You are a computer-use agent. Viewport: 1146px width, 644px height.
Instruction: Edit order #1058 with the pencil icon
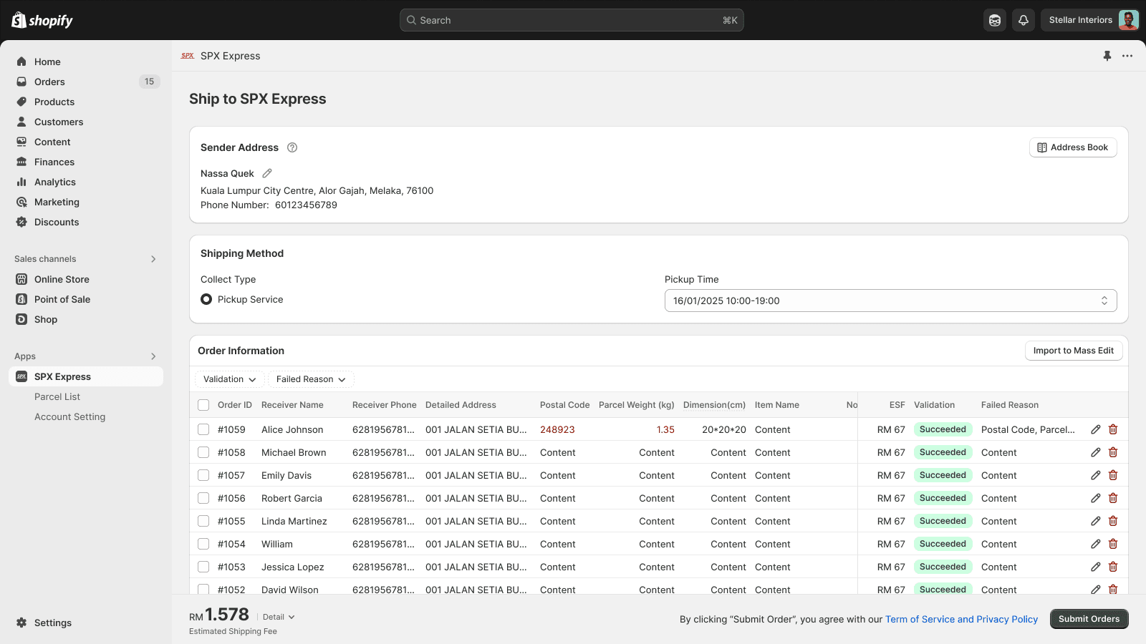(x=1096, y=452)
